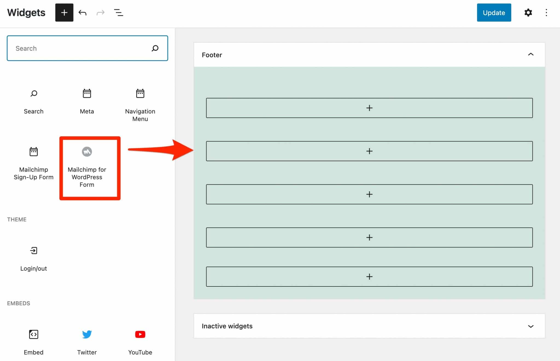Click the Inactive widgets title text

tap(227, 326)
